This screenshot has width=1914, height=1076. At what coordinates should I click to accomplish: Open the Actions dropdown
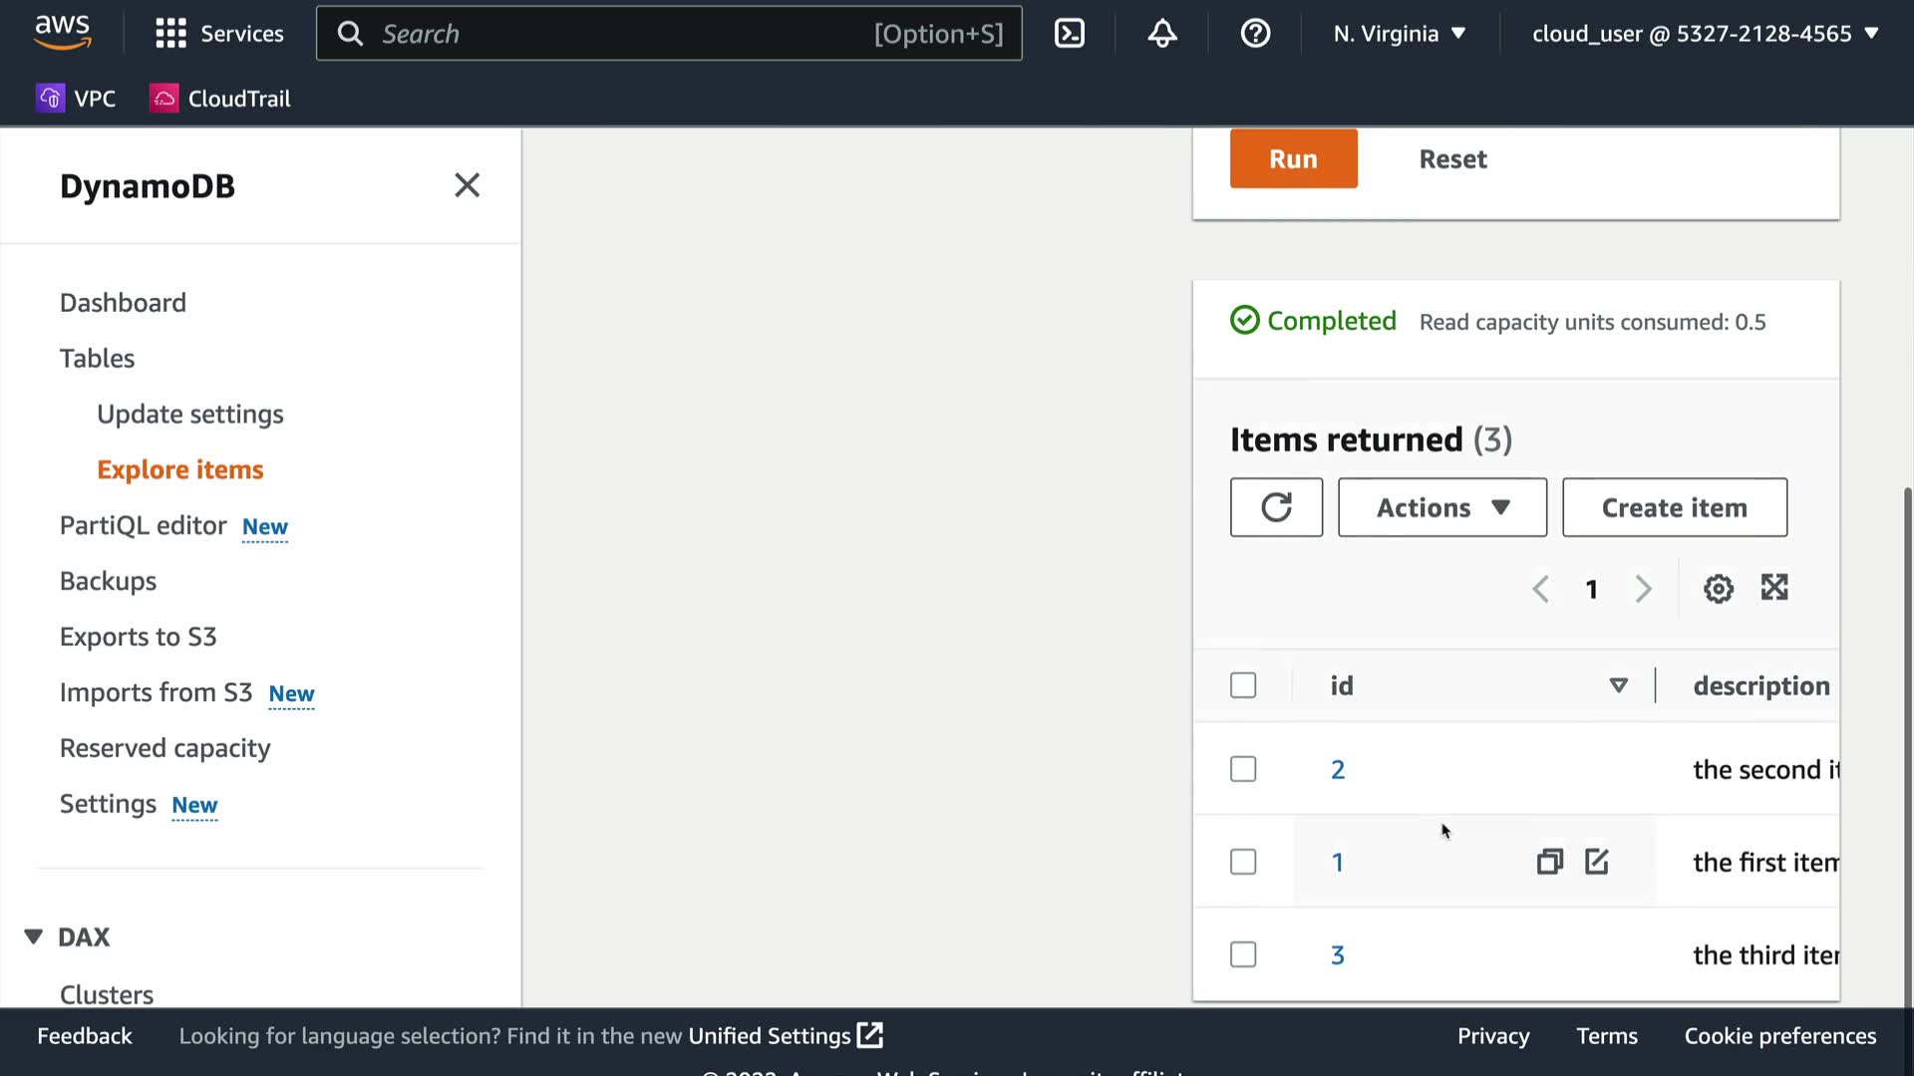click(x=1441, y=507)
